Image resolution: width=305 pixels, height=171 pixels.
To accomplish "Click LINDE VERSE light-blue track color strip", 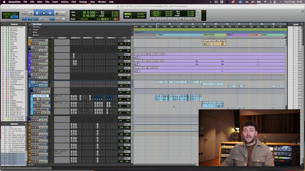I will pos(32,97).
